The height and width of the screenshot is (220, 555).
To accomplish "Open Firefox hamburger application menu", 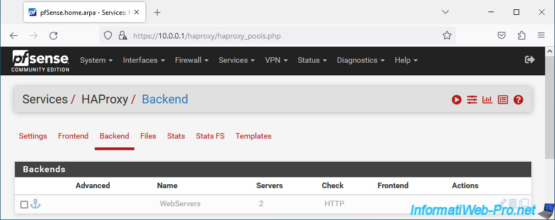I will [x=541, y=35].
